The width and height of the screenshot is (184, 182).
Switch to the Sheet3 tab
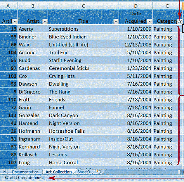[83, 172]
